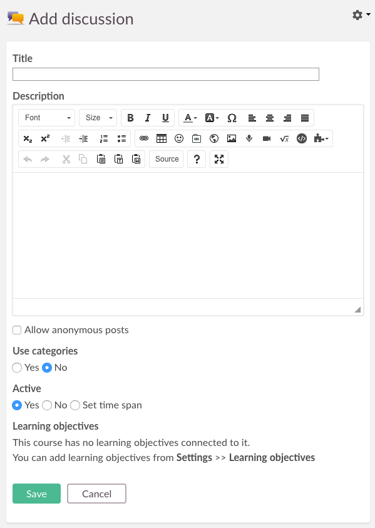
Task: Expand the gear settings menu
Action: (x=361, y=15)
